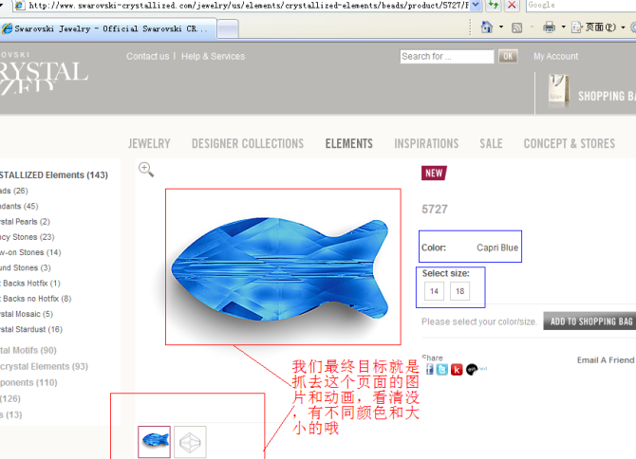Open the Sew-on Stones (14) category
The image size is (636, 459).
[30, 252]
